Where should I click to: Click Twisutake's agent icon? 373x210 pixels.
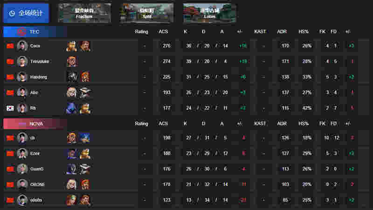pos(72,61)
